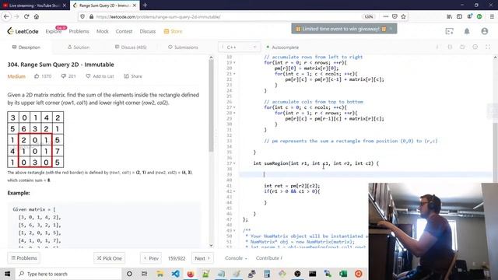498x280 pixels.
Task: Place cursor on empty line 39
Action: (365, 174)
